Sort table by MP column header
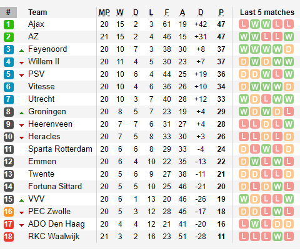 tap(104, 12)
